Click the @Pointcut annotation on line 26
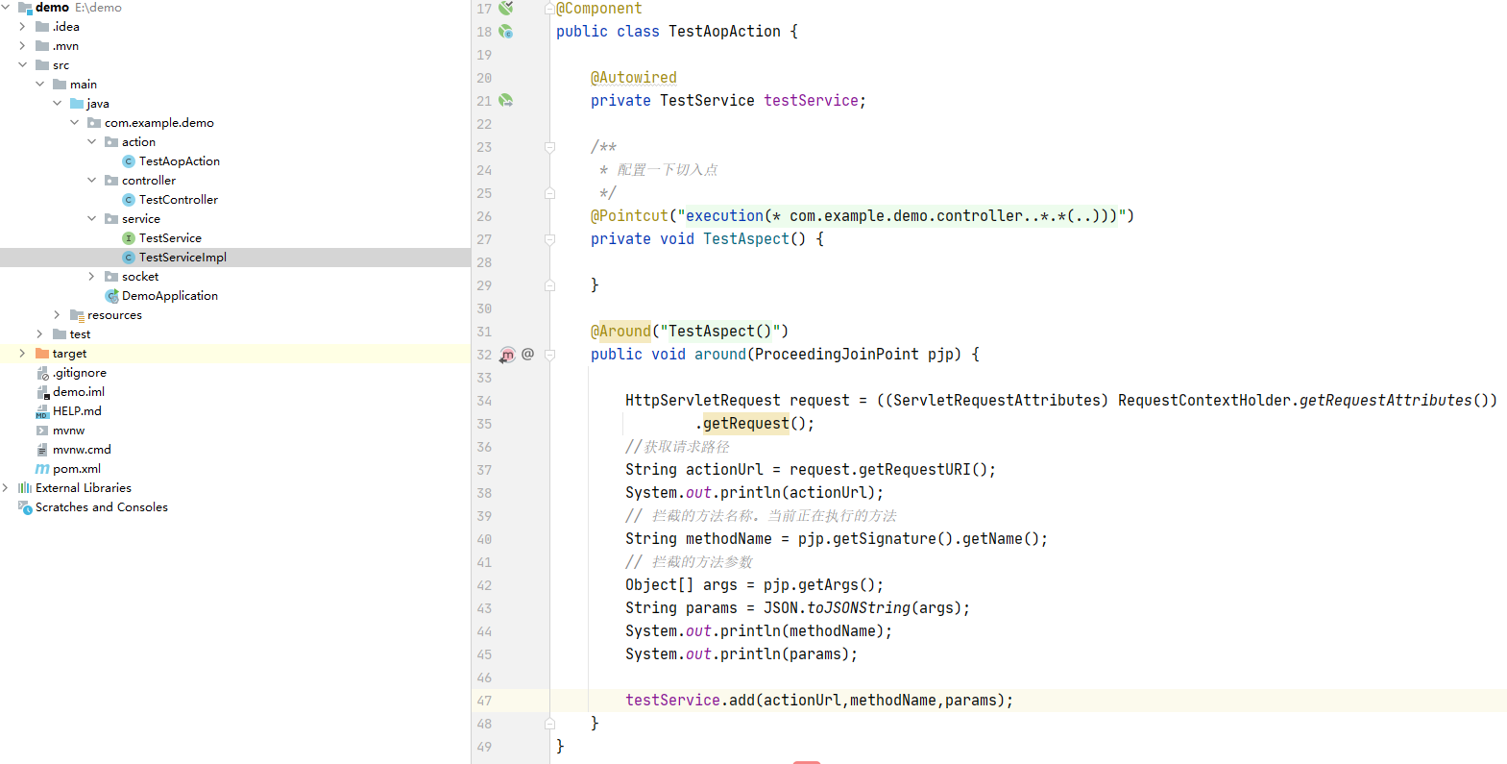1507x764 pixels. click(629, 216)
